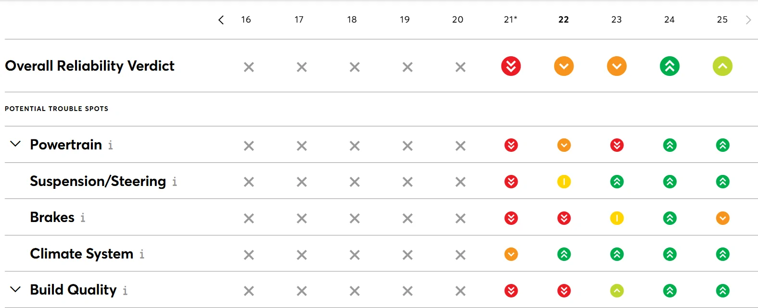Show info for Suspension/Steering
Image resolution: width=758 pixels, height=308 pixels.
coord(175,182)
